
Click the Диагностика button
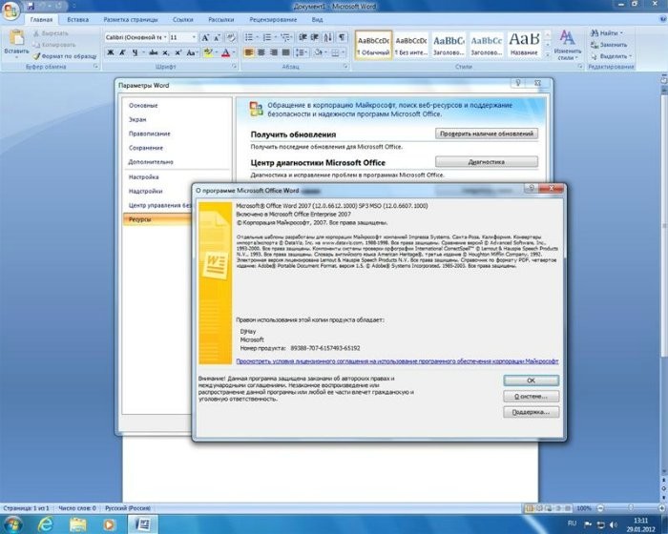[x=487, y=162]
